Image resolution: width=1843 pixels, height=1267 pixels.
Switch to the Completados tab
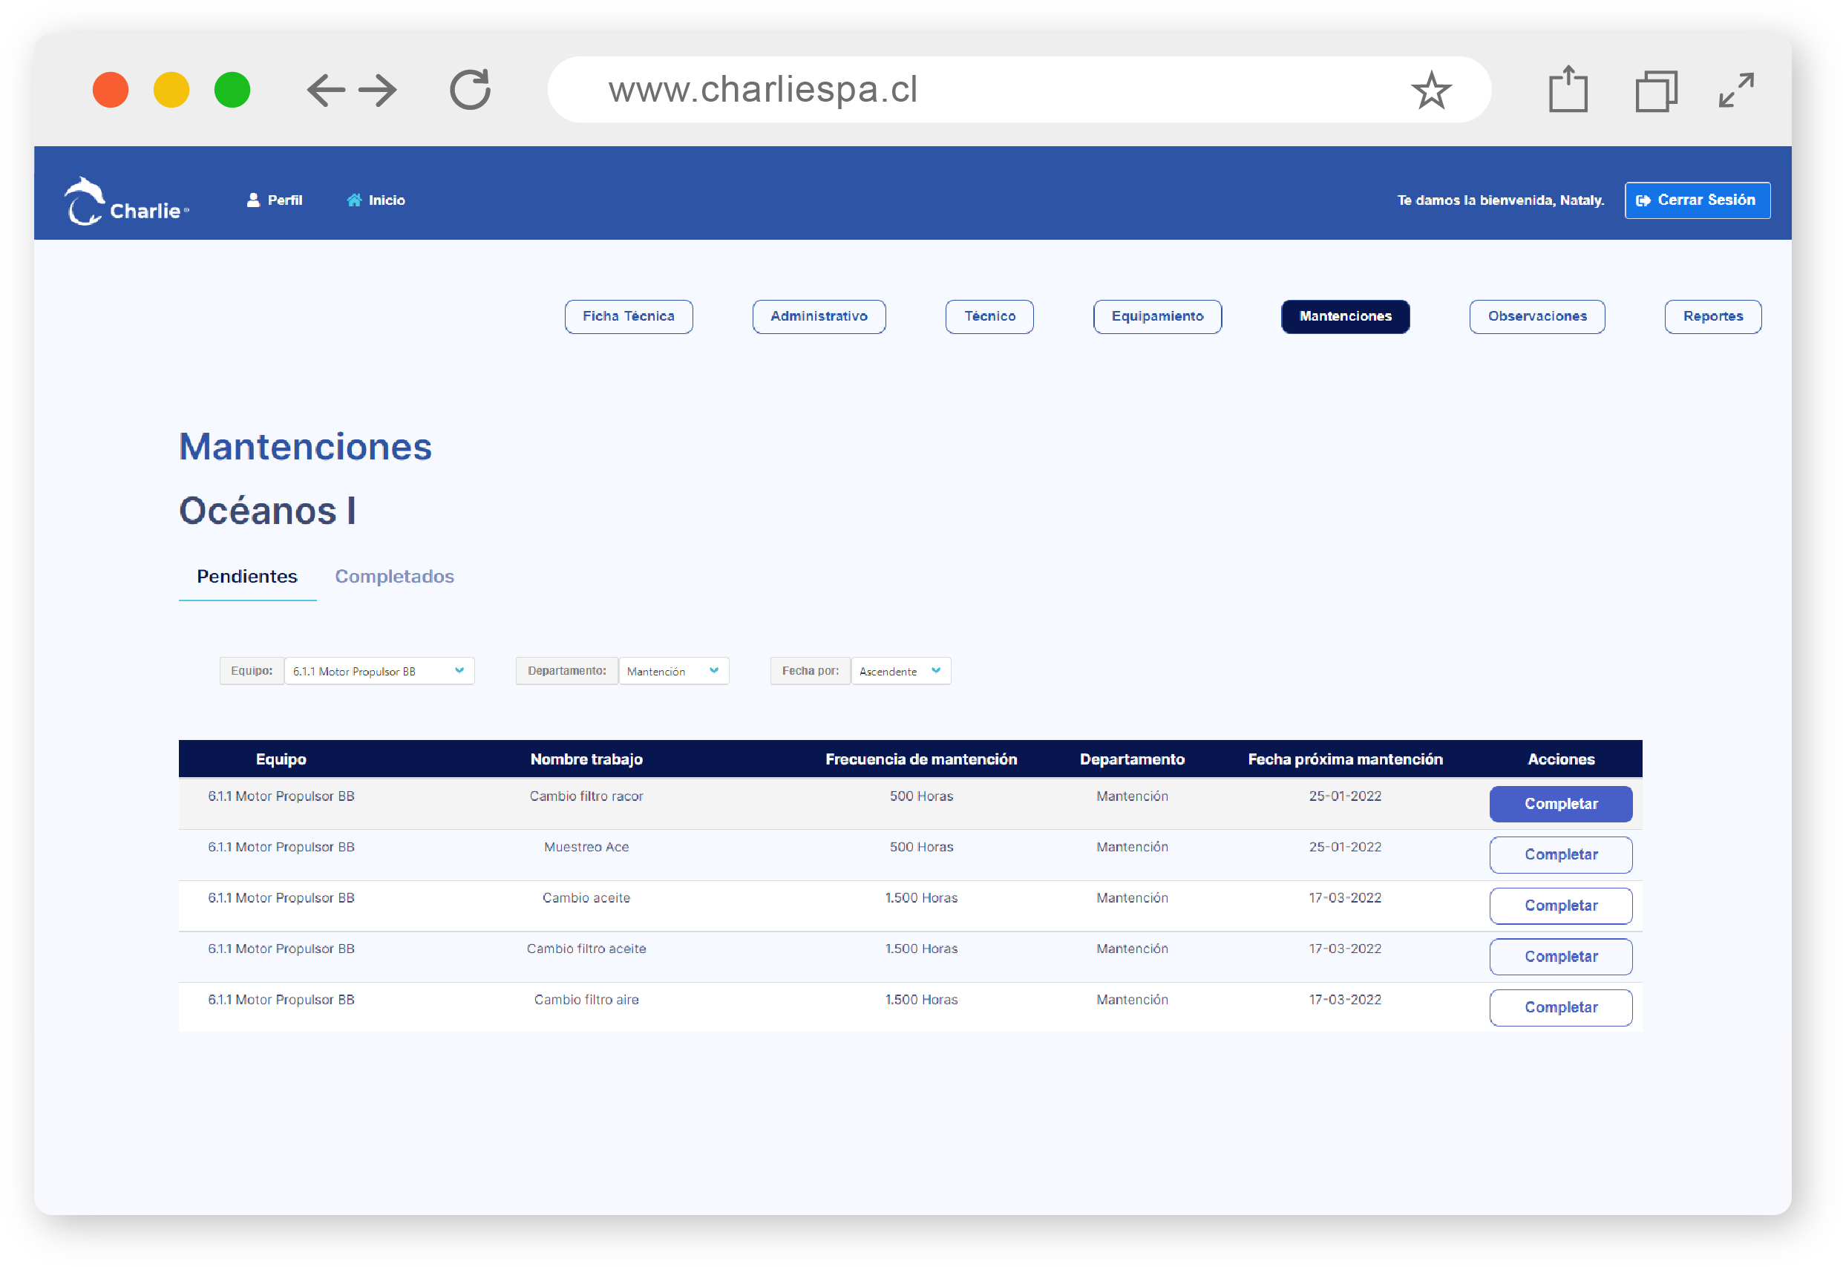click(x=394, y=576)
